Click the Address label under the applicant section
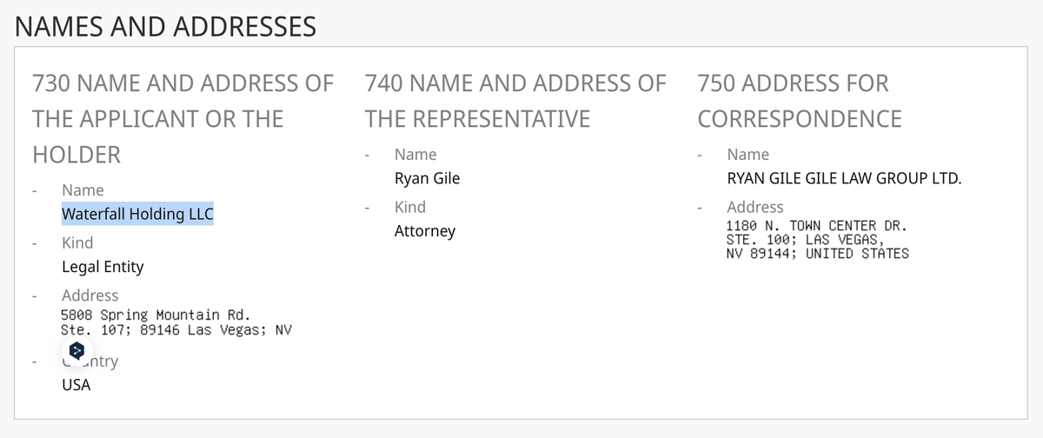 pos(90,295)
